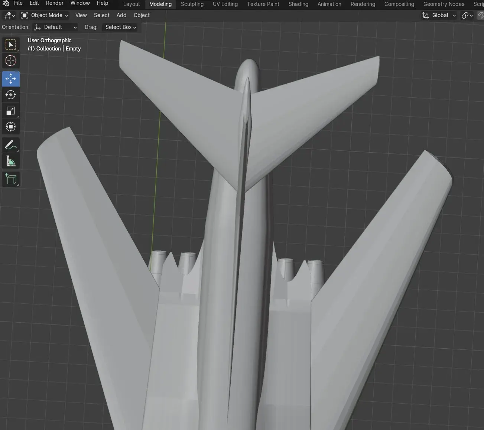The width and height of the screenshot is (484, 430).
Task: Click the "(1) Collection | Empty" text
Action: [54, 49]
